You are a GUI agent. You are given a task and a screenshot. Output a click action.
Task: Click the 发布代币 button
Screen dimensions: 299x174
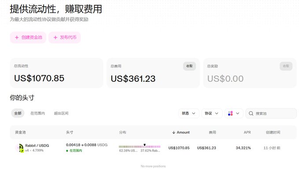64,37
